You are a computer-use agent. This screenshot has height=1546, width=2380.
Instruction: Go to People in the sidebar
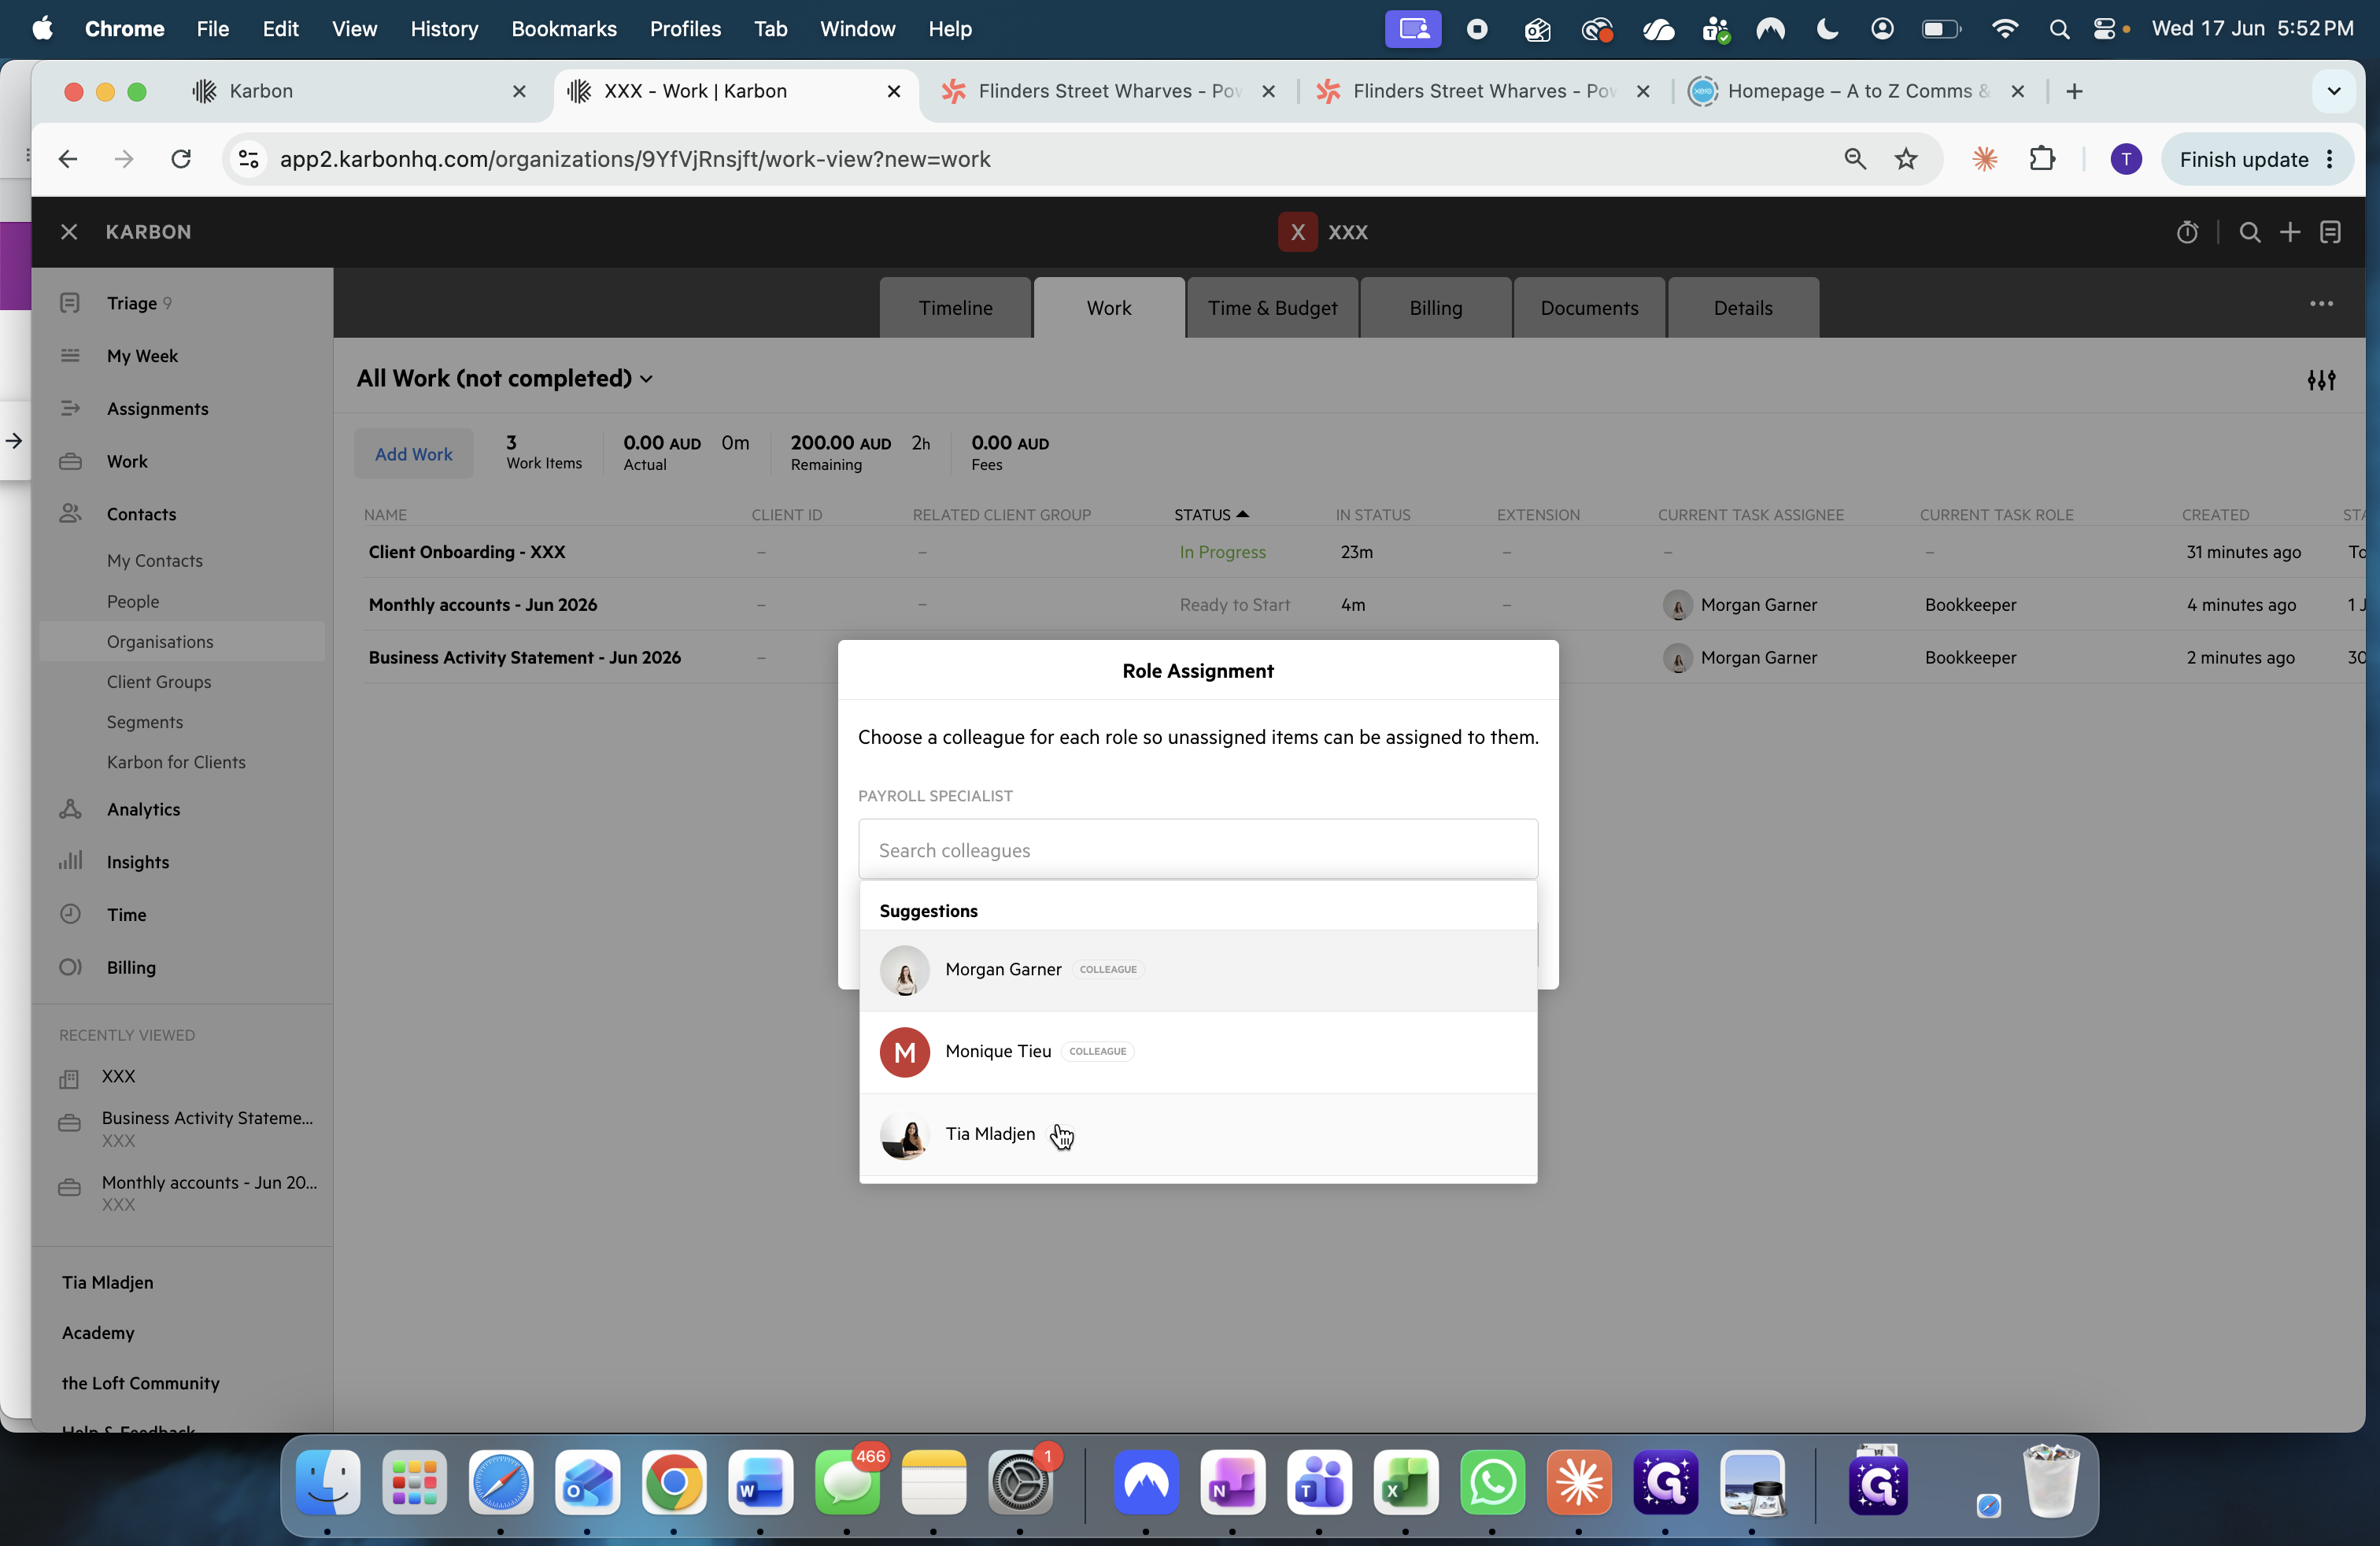(133, 602)
